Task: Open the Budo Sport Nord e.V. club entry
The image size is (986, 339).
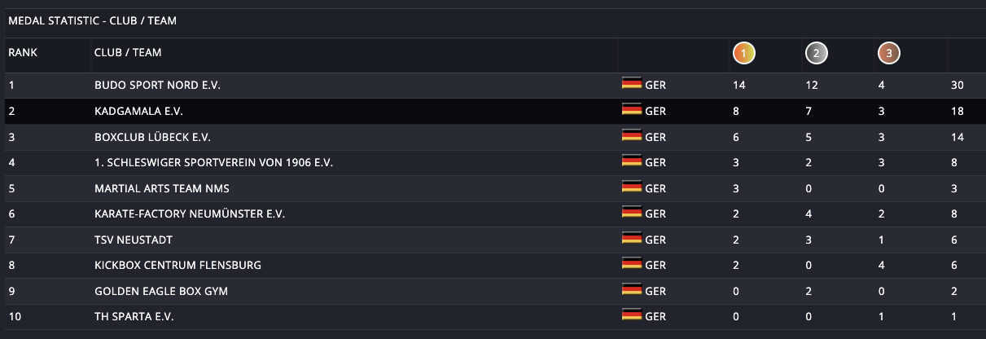Action: [x=157, y=85]
